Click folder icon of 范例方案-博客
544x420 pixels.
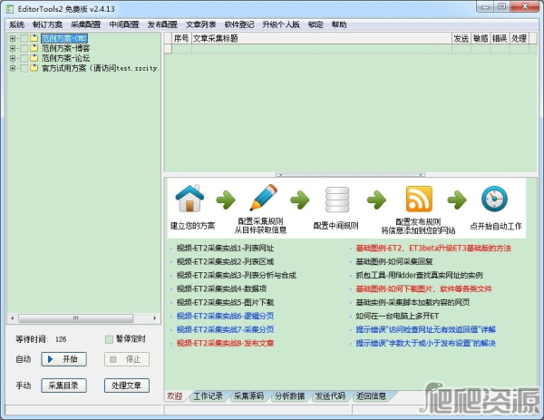point(34,48)
